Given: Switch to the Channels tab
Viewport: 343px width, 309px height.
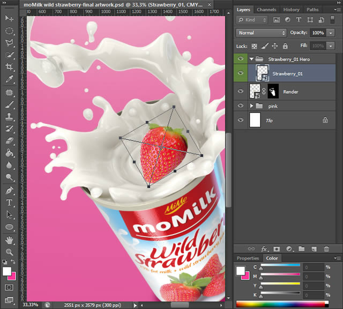Looking at the screenshot, I should (266, 10).
